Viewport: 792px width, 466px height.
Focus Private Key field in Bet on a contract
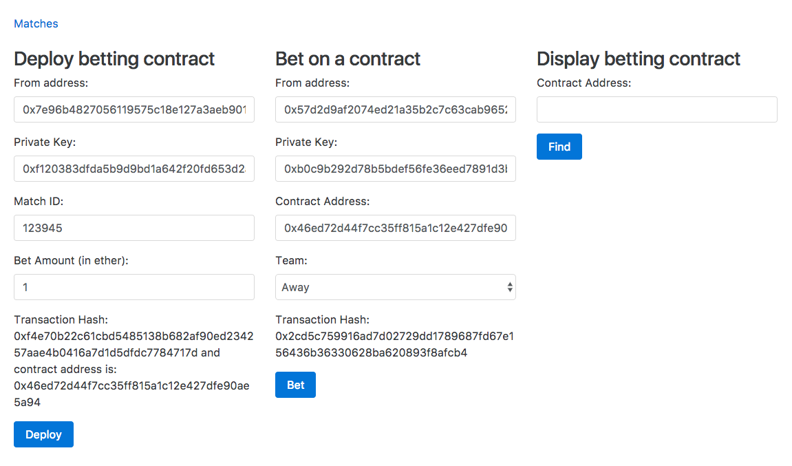(395, 169)
